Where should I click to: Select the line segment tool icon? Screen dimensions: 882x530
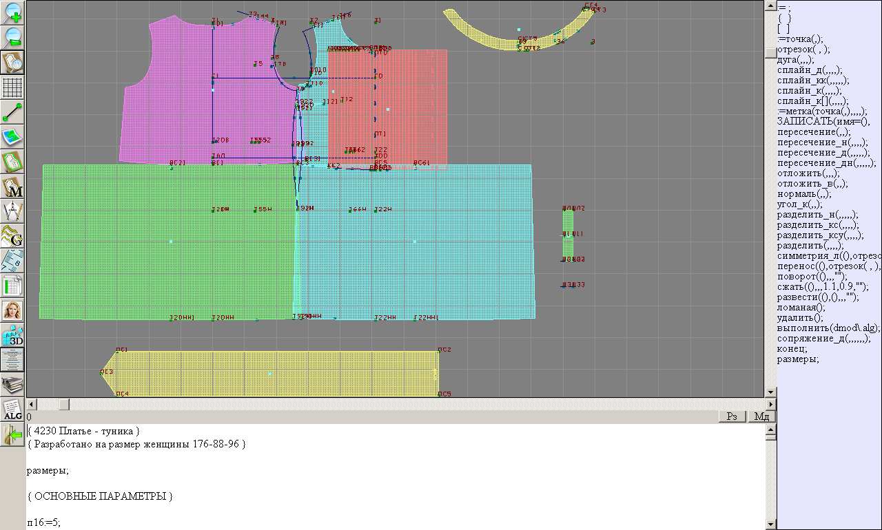click(13, 112)
